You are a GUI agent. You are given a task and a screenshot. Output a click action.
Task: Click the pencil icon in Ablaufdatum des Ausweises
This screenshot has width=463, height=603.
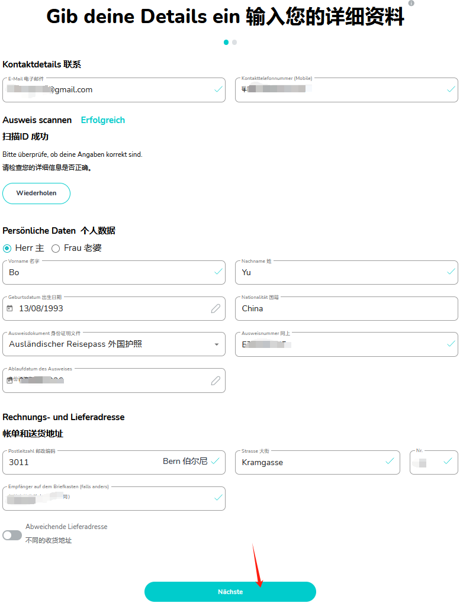[216, 380]
